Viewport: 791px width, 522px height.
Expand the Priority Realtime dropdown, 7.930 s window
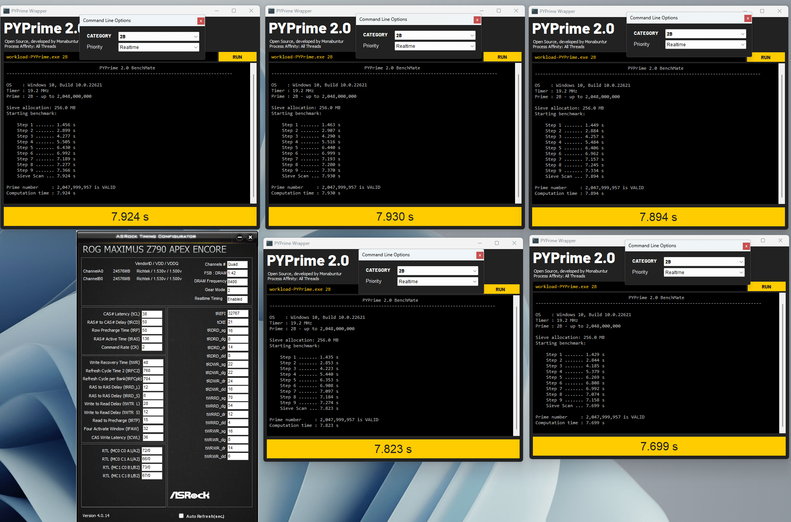tap(435, 46)
